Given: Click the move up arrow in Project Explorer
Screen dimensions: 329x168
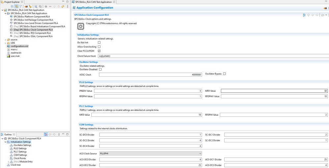Looking at the screenshot, I should pos(54,7).
